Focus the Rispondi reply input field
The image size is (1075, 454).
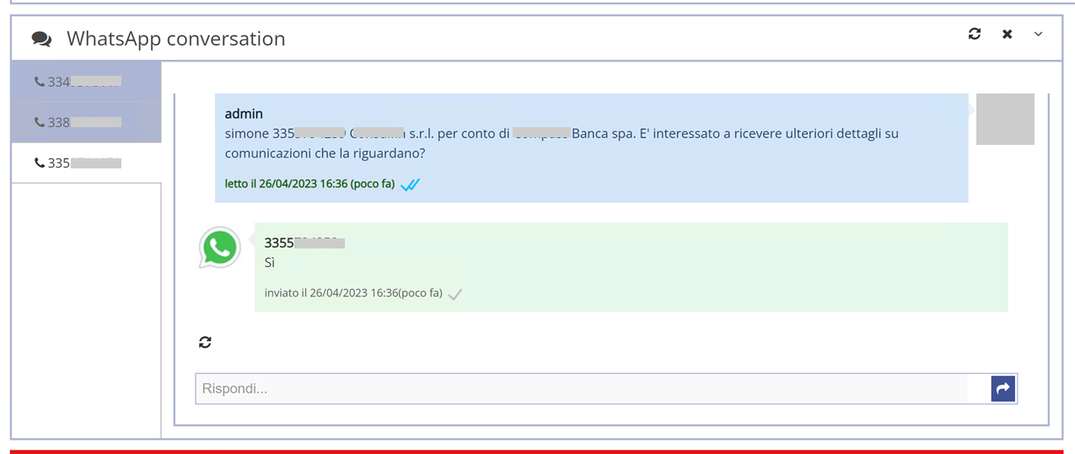tap(582, 388)
